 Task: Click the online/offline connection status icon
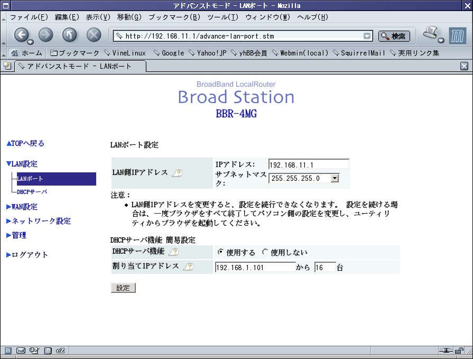(x=446, y=351)
